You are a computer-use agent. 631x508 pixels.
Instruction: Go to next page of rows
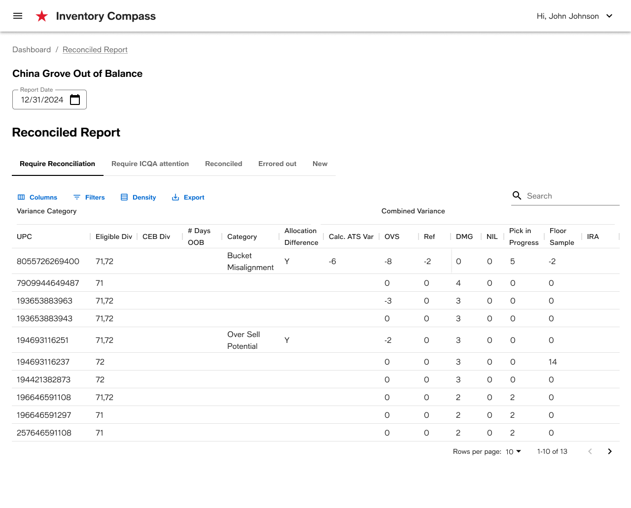[610, 451]
